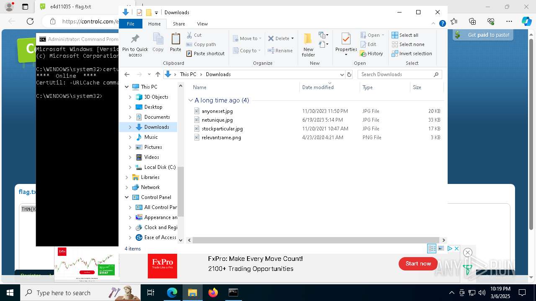
Task: Expand Libraries tree node
Action: tap(127, 177)
